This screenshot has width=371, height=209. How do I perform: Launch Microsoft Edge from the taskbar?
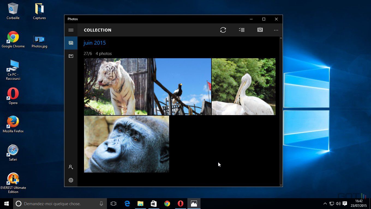click(127, 204)
